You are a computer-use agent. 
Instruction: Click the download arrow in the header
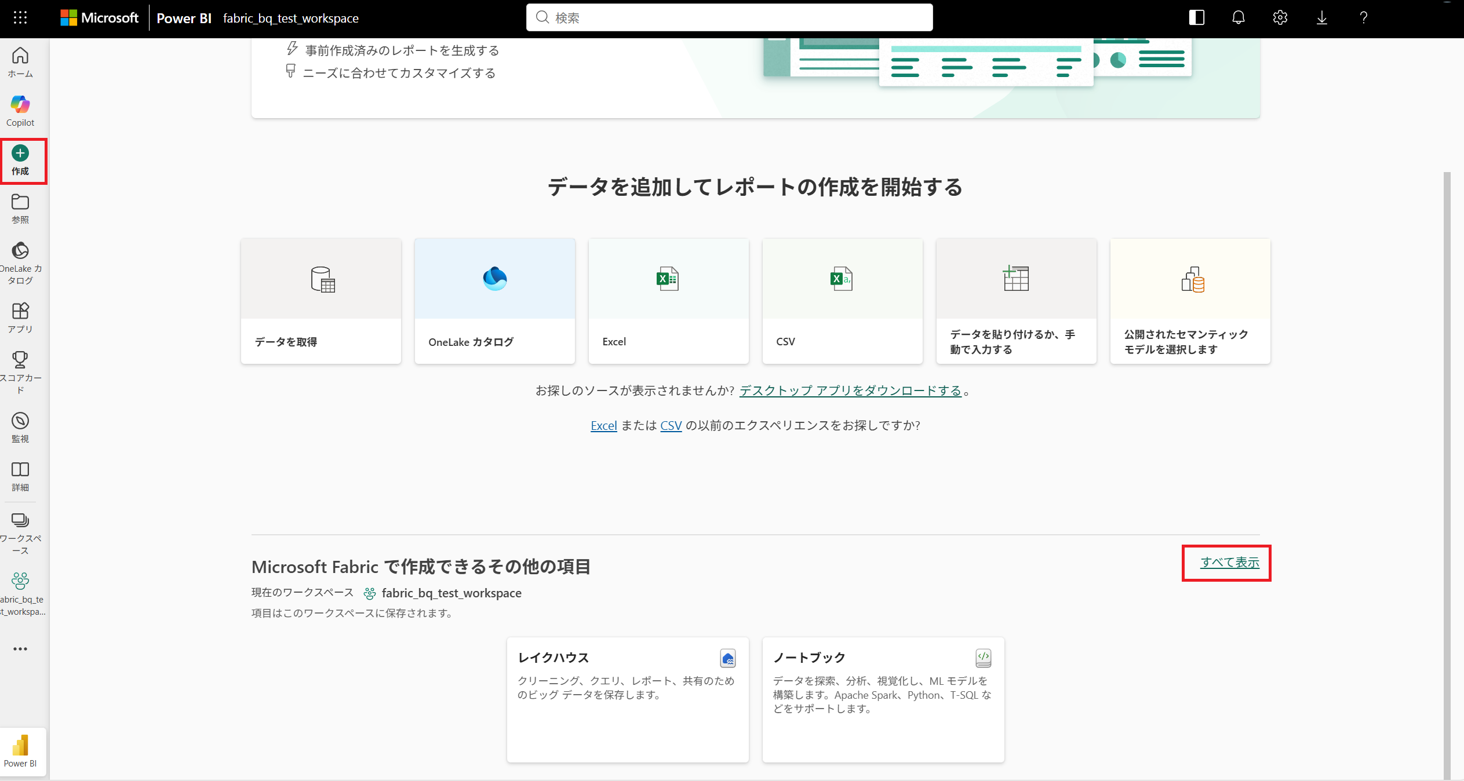(1321, 17)
